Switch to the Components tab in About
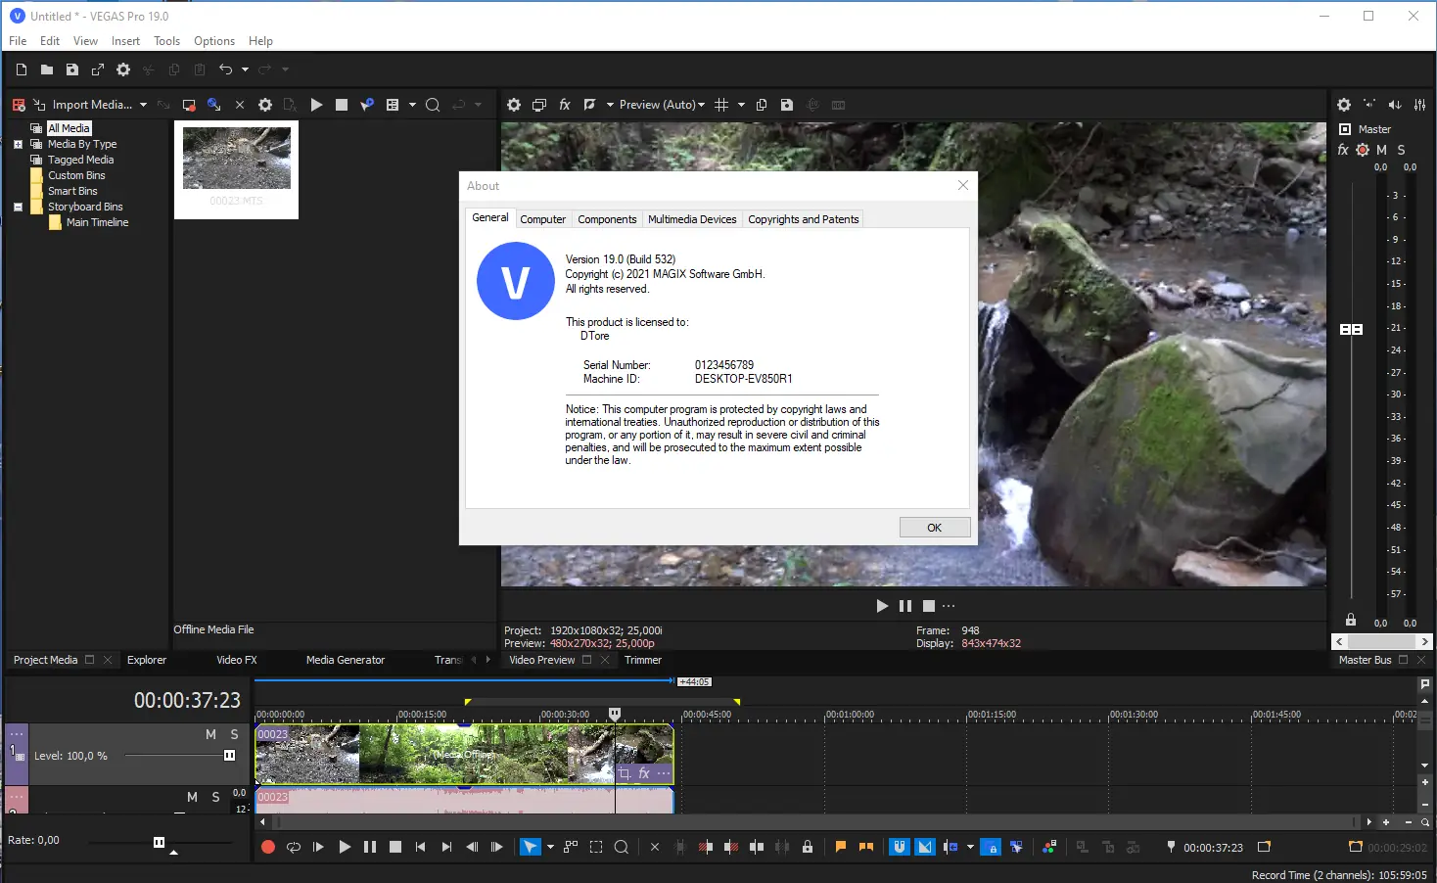Screen dimensions: 1437x883 606,219
